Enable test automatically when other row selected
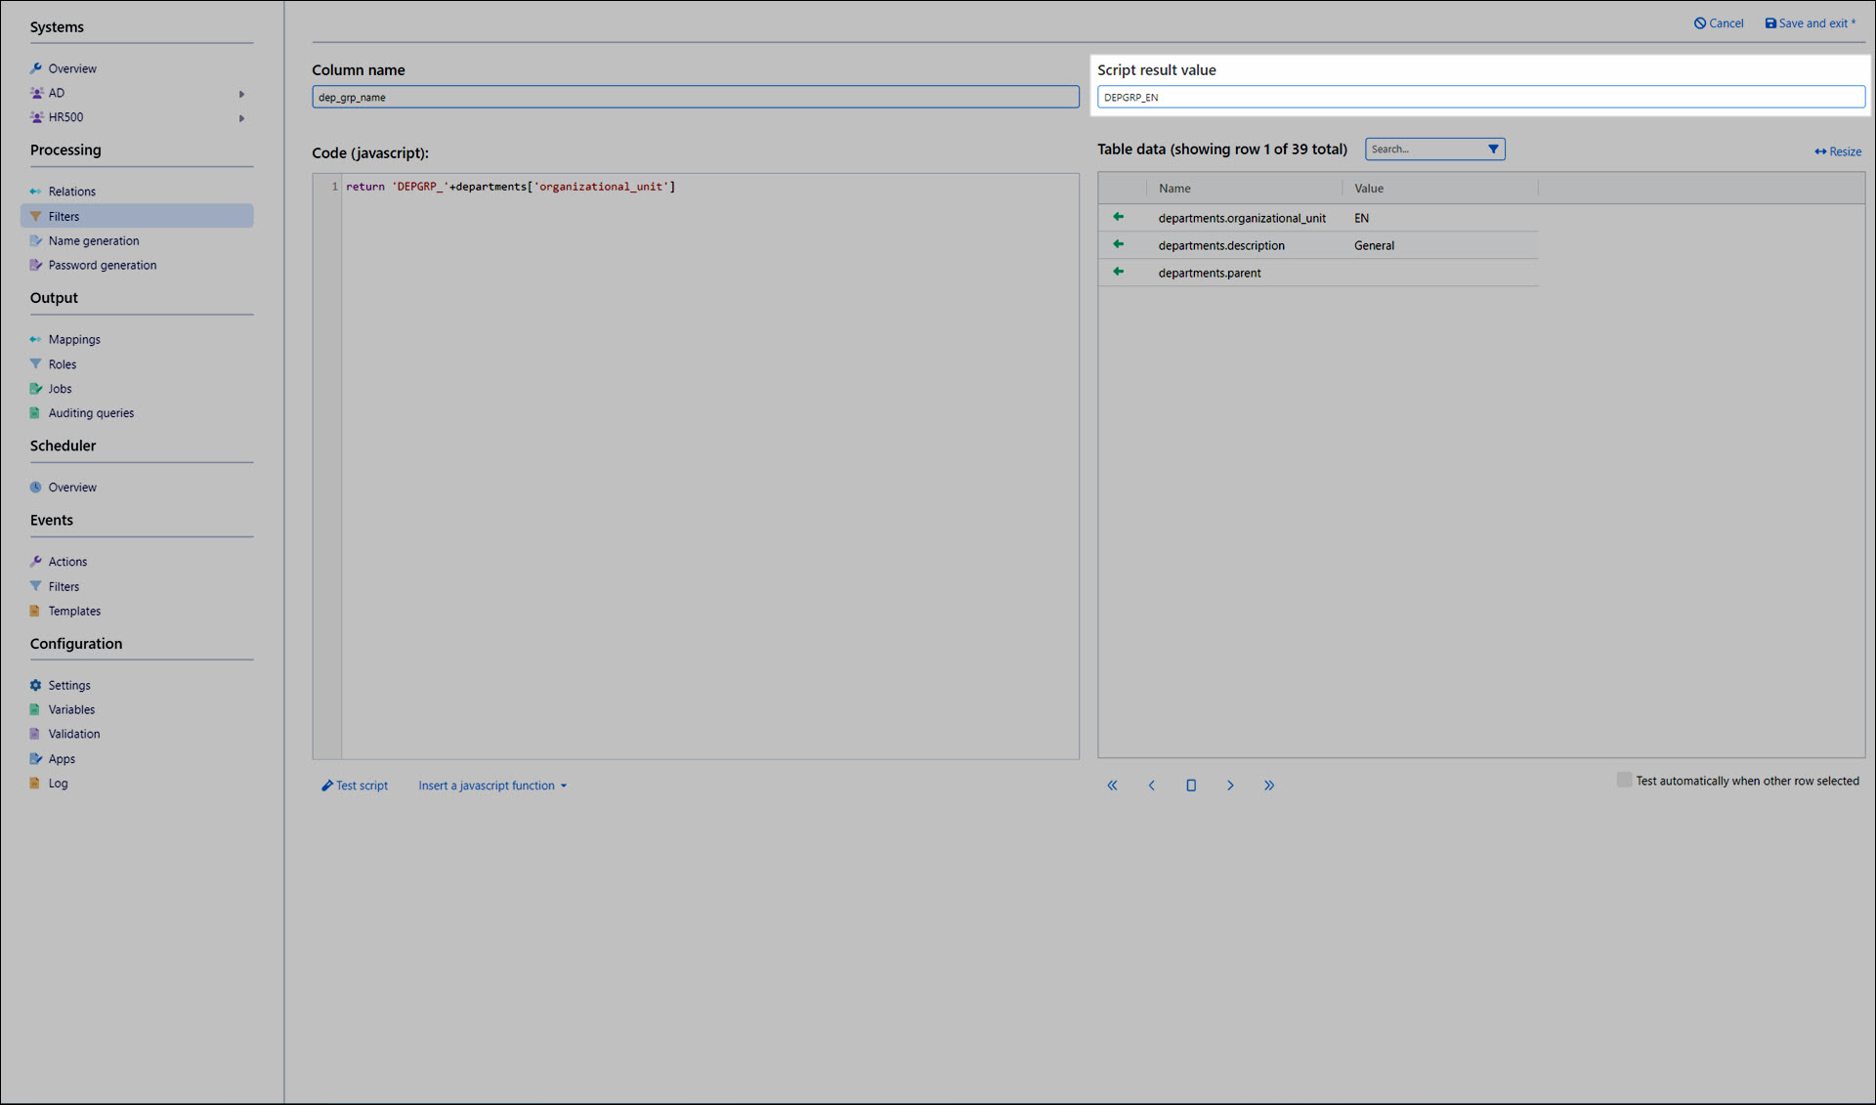Screen dimensions: 1876x1105 click(1624, 780)
